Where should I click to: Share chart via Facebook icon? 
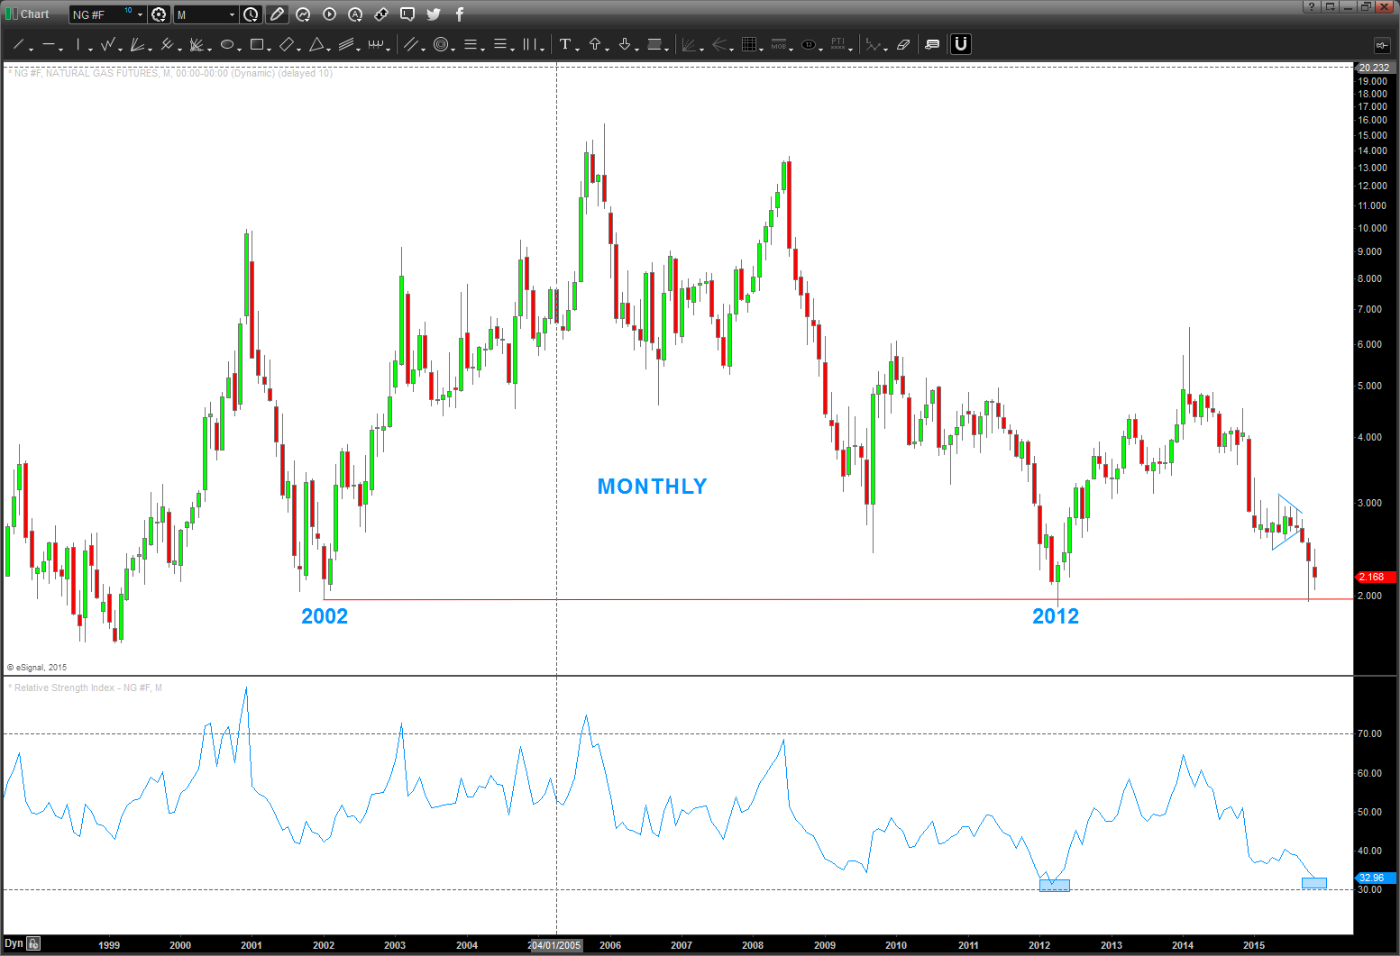point(459,14)
